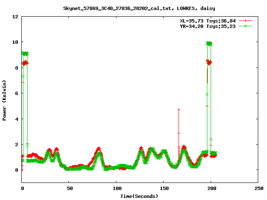Click the green plateau near 9 Kelvin at start
This screenshot has width=267, height=200.
[x=25, y=54]
